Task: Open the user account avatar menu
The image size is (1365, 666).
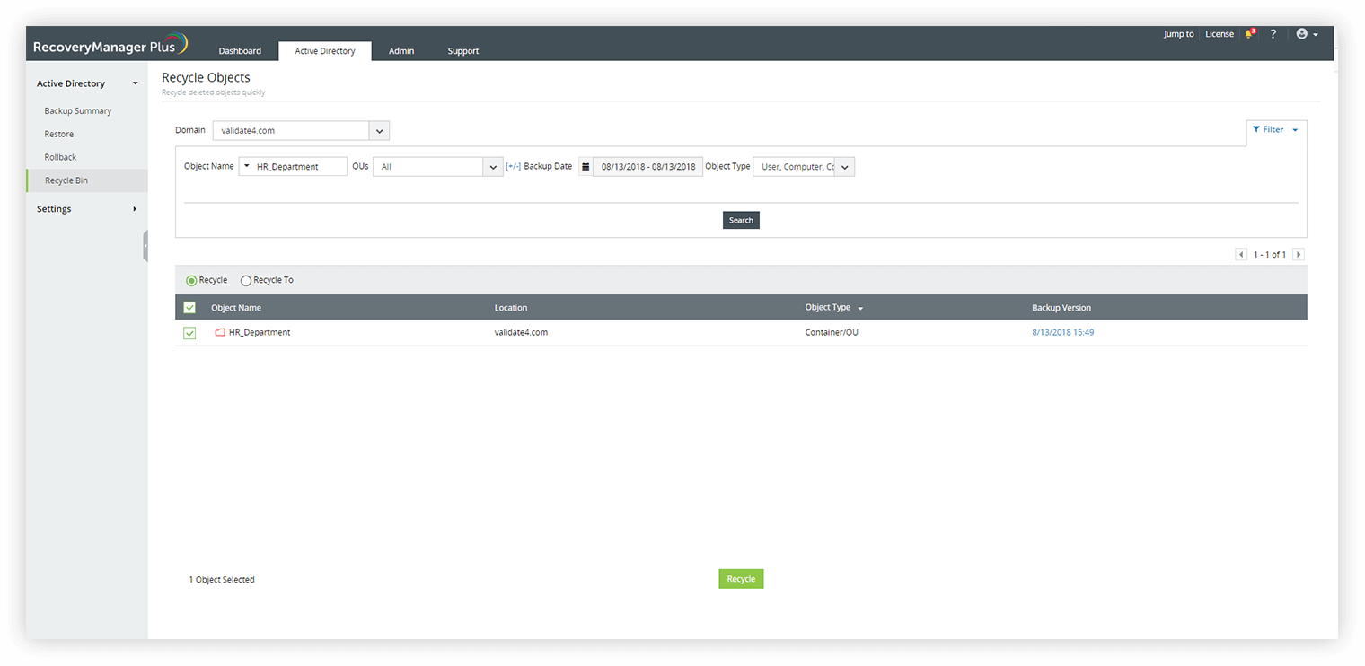Action: (1307, 34)
